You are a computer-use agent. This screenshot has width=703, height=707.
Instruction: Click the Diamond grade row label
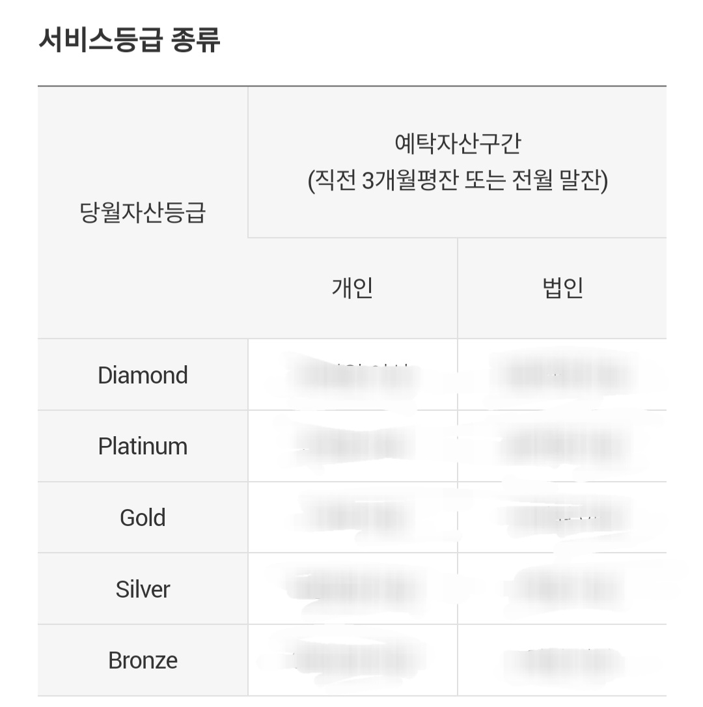143,375
